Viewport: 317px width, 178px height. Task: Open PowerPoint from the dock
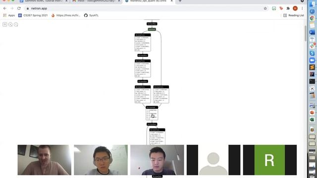click(x=312, y=112)
